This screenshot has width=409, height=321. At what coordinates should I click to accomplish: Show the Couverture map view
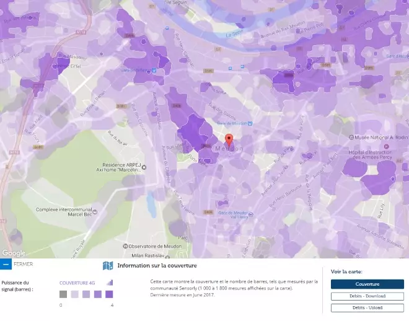tap(367, 284)
